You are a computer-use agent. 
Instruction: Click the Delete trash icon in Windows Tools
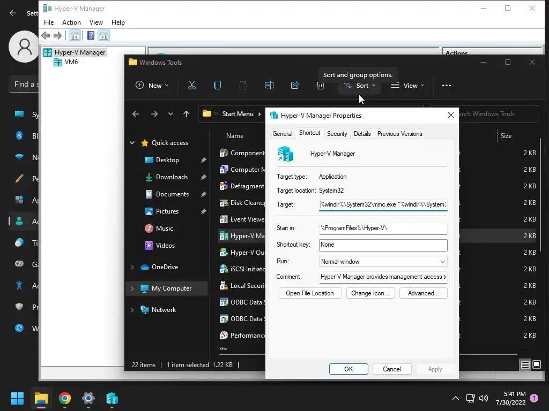coord(321,86)
